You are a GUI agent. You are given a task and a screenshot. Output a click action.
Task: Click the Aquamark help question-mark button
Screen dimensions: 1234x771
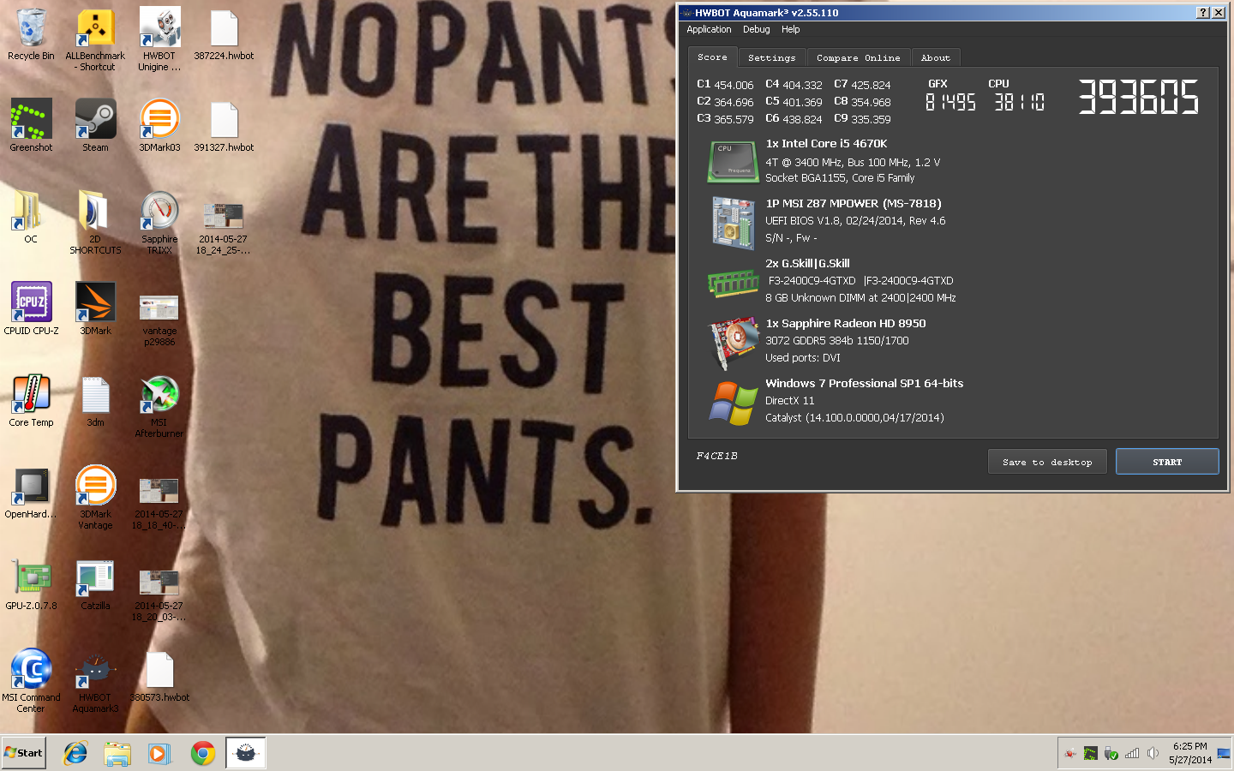(1202, 12)
